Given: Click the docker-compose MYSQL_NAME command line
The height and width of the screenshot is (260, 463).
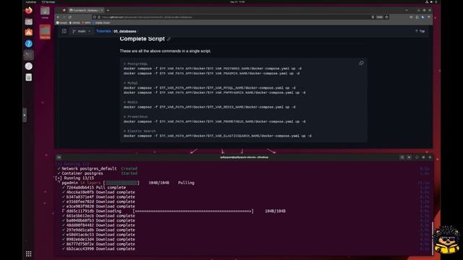Looking at the screenshot, I should pos(209,88).
